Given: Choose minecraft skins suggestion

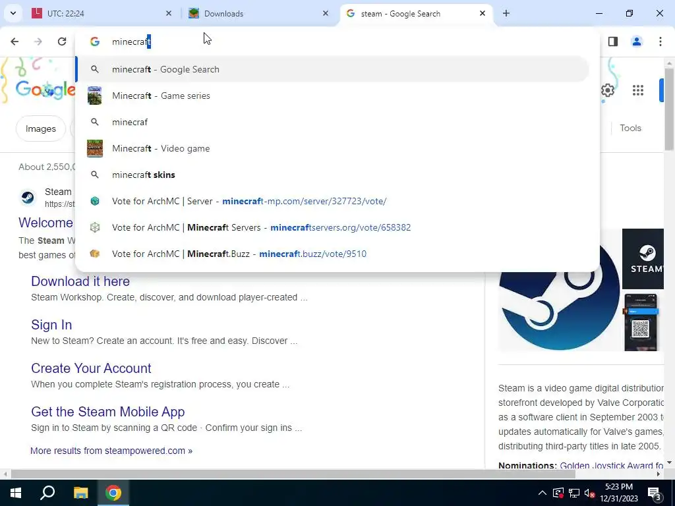Looking at the screenshot, I should pyautogui.click(x=332, y=175).
